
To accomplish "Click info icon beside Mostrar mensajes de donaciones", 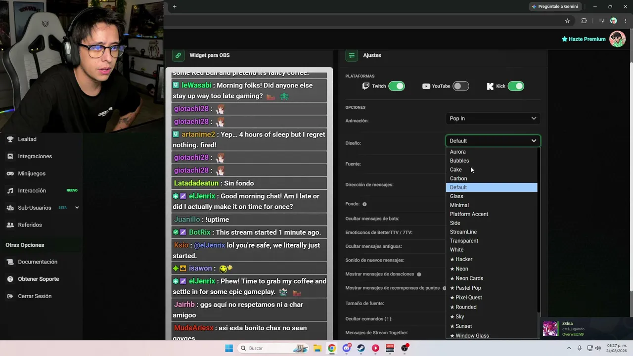I will pos(419,274).
